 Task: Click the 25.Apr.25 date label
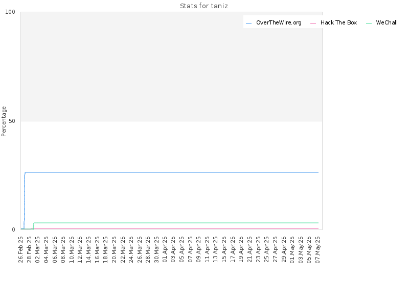[x=266, y=249]
